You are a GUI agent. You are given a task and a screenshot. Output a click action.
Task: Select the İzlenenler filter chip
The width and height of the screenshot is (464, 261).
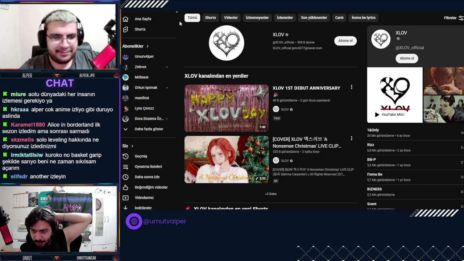tap(285, 18)
